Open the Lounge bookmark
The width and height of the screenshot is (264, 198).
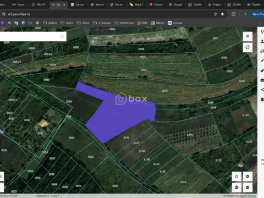(x=175, y=23)
